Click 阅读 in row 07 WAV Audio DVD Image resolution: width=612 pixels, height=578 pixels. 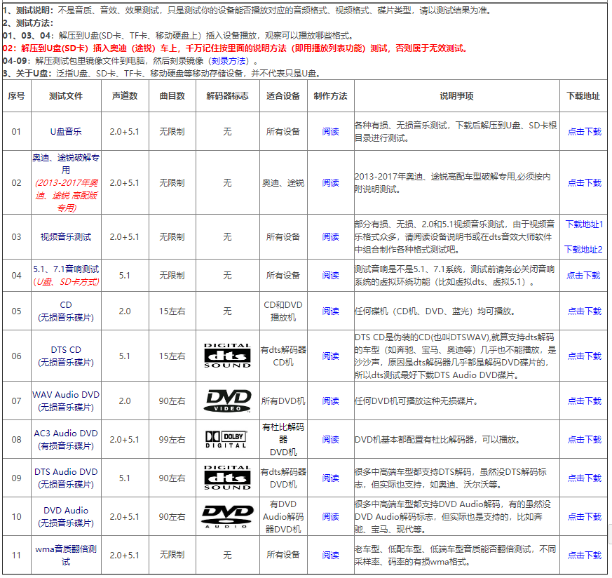331,401
